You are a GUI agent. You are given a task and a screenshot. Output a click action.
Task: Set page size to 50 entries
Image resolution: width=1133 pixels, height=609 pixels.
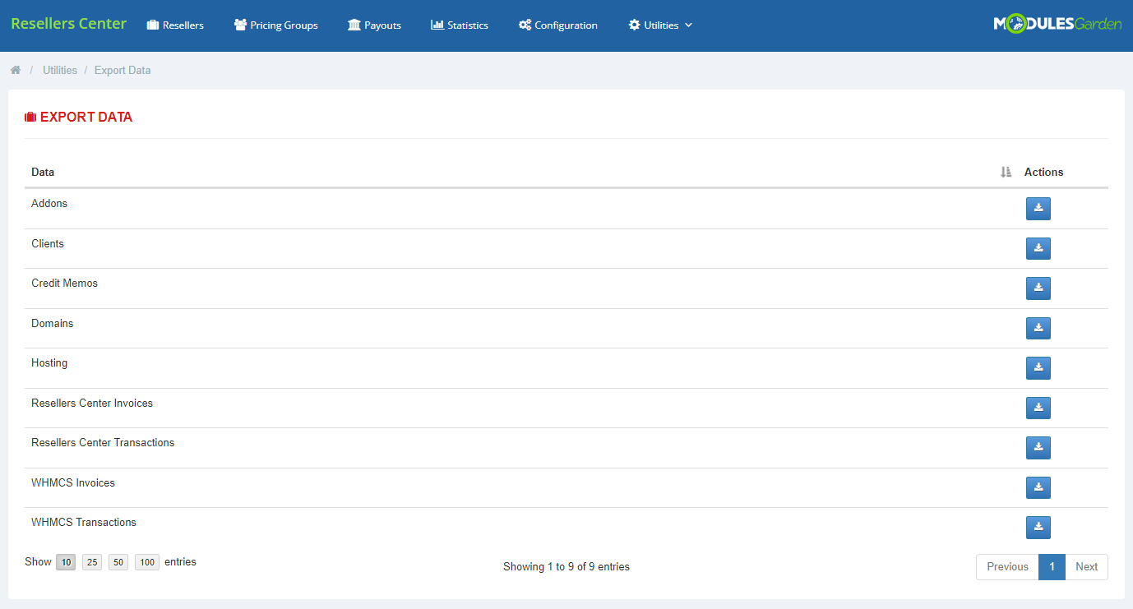118,562
